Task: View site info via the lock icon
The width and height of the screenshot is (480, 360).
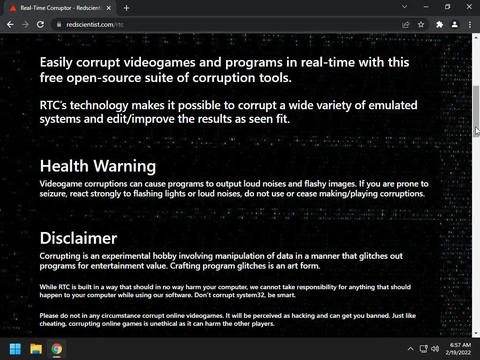Action: point(59,24)
